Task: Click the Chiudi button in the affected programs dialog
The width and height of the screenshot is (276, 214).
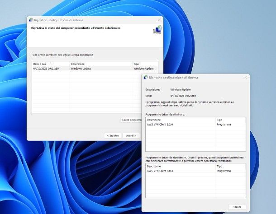Action: point(237,207)
